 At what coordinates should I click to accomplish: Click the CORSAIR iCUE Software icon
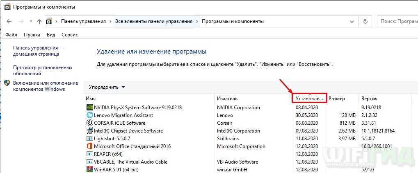click(90, 123)
